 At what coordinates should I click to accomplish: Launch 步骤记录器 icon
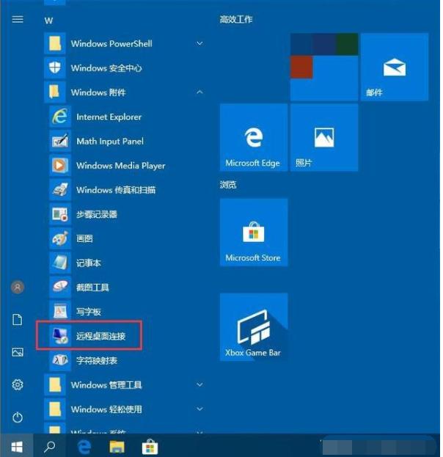click(60, 214)
